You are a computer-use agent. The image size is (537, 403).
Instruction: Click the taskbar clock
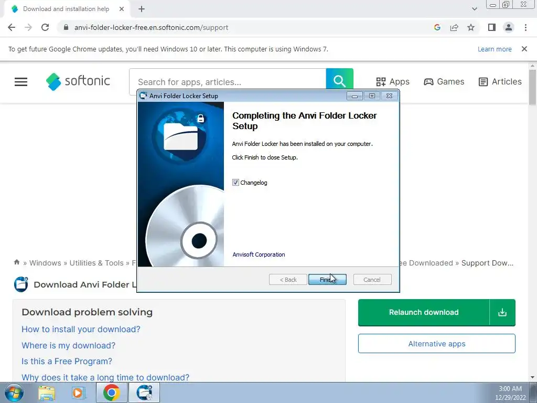point(510,393)
